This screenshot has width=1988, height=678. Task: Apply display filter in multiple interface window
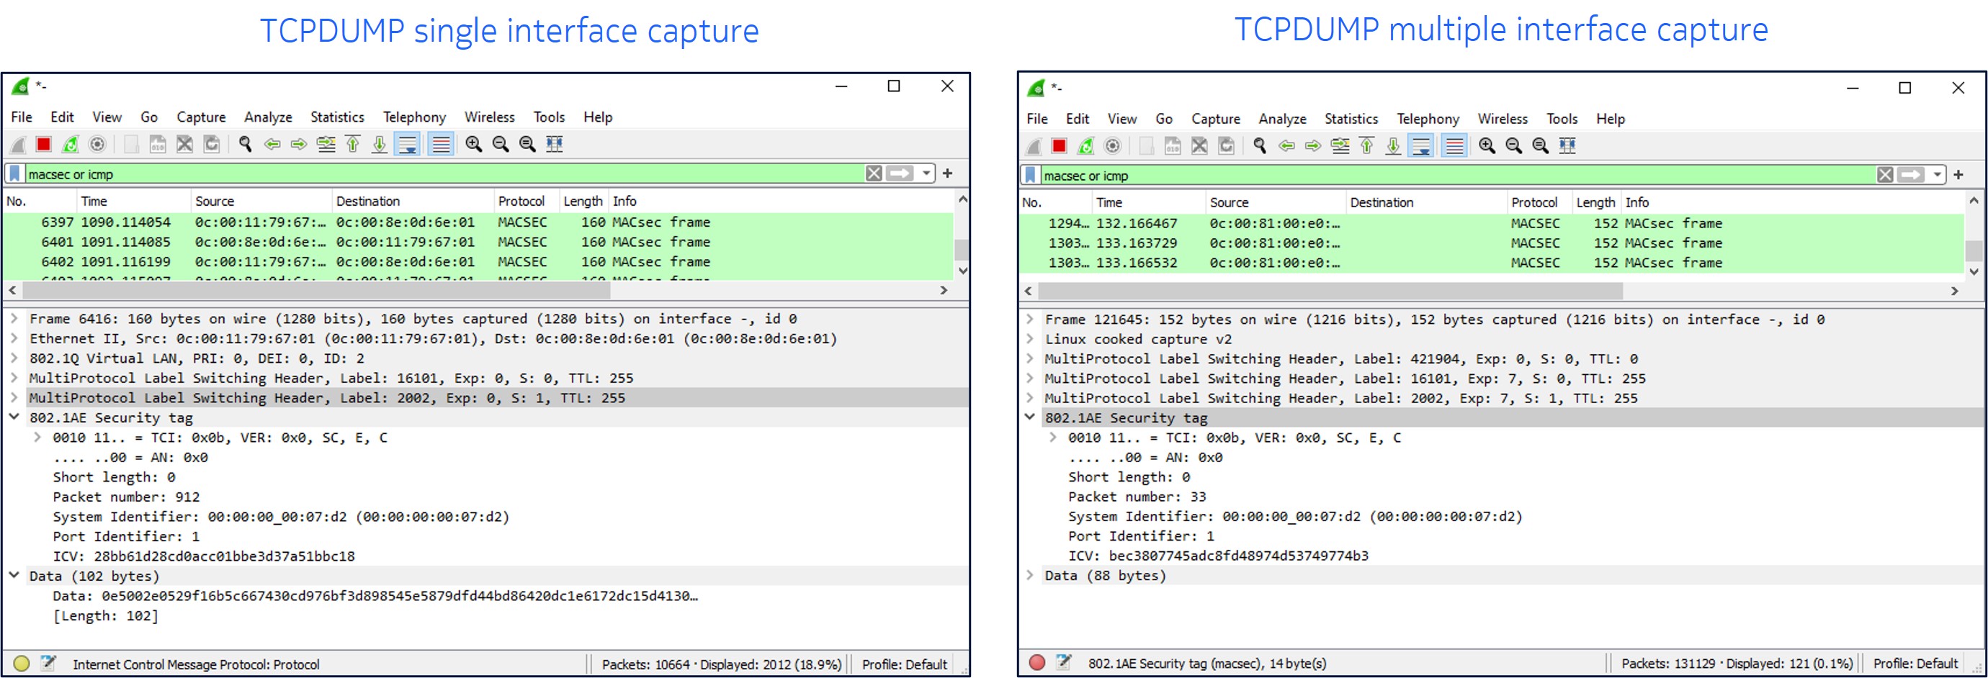[x=1912, y=175]
